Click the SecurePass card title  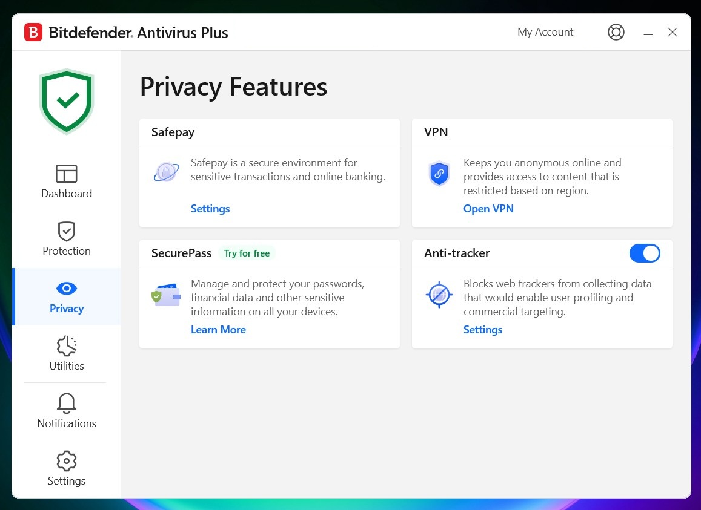click(181, 253)
